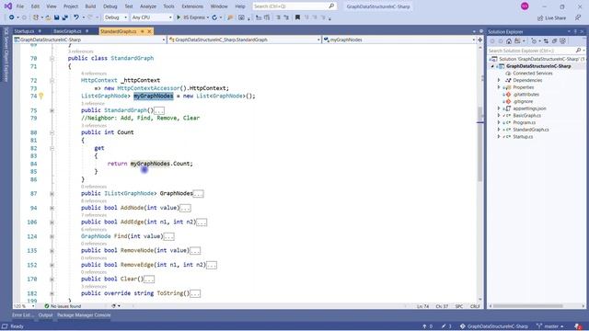589x331 pixels.
Task: Click Collapse All icon in Solution Explorer
Action: tap(554, 40)
